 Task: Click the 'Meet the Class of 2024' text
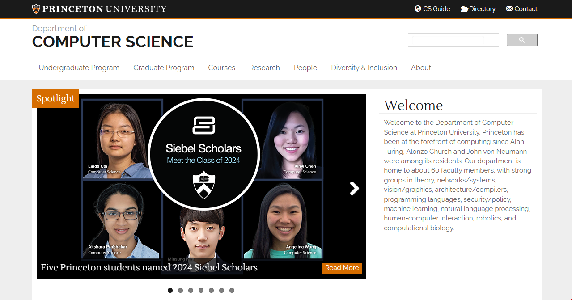203,160
